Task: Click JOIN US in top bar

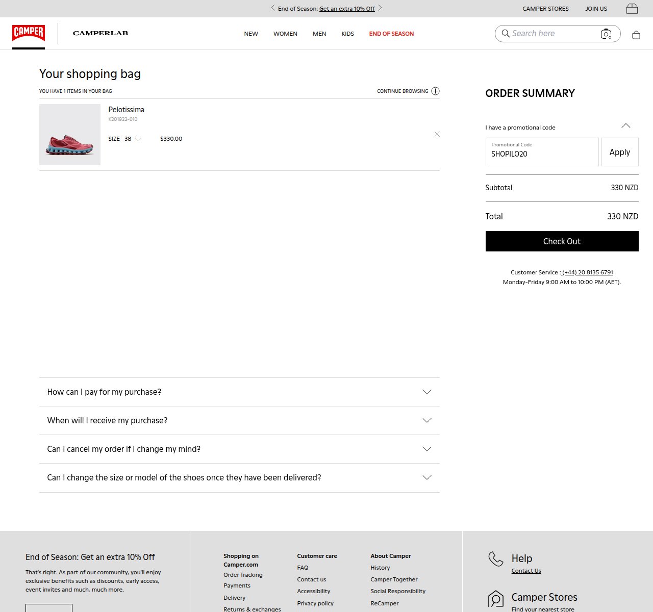Action: pos(596,9)
